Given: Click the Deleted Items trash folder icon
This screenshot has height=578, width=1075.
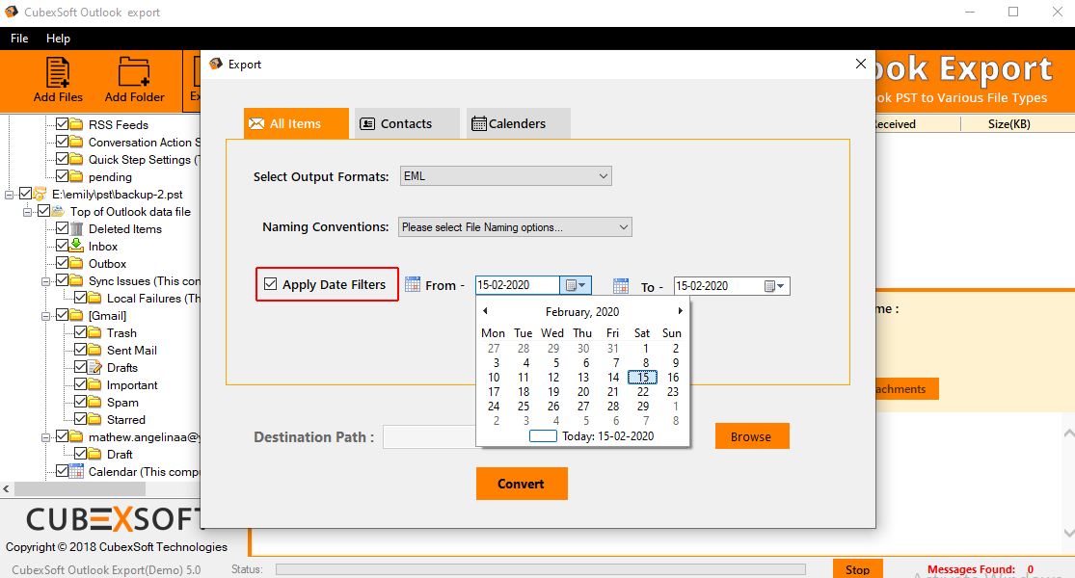Looking at the screenshot, I should coord(77,229).
